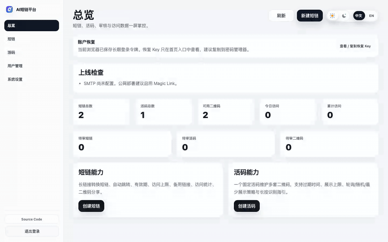388x242 pixels.
Task: Click the AI短链平台 logo icon
Action: pyautogui.click(x=9, y=9)
